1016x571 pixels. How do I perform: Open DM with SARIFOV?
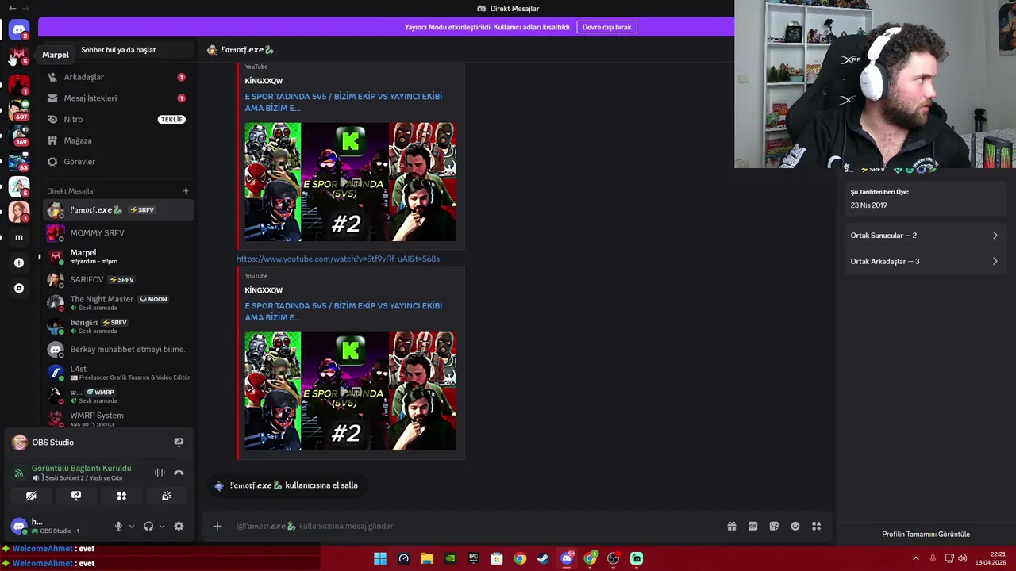[x=117, y=279]
